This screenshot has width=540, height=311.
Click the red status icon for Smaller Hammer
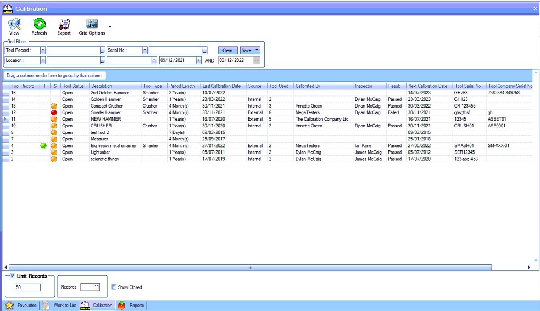click(x=54, y=112)
